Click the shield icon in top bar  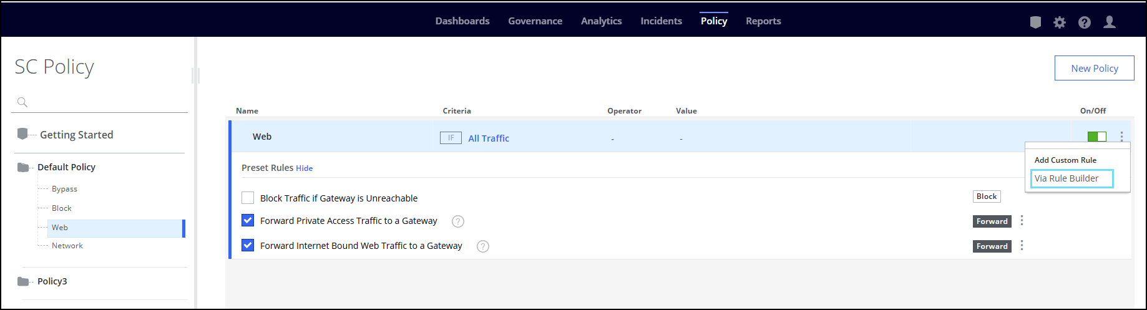pos(1035,22)
